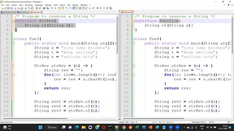Screen dimensions: 234x131
Task: Click the Function List toolbar icon
Action: pyautogui.click(x=87, y=8)
